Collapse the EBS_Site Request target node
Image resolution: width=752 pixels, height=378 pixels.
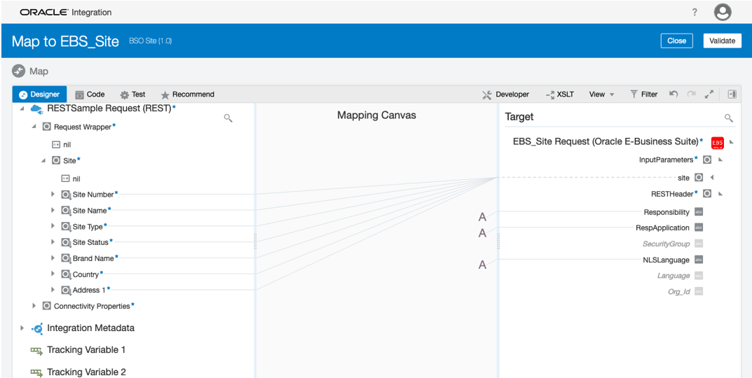[732, 142]
